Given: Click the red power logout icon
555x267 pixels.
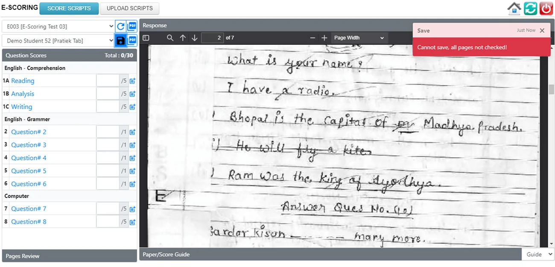Looking at the screenshot, I should 546,9.
